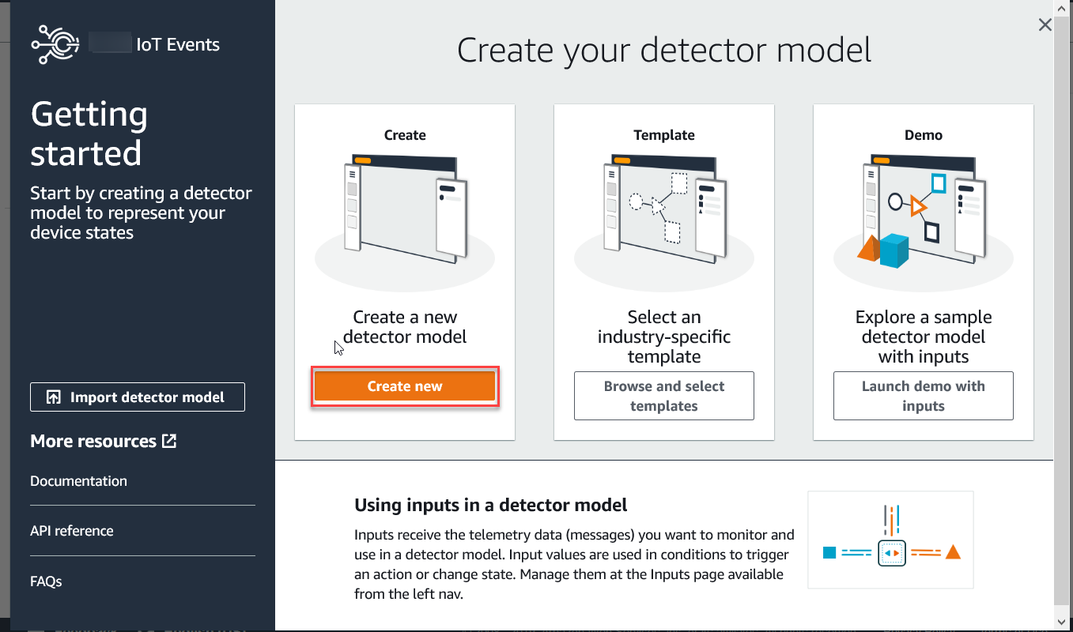The image size is (1073, 632).
Task: Click the Using inputs in a detector model heading
Action: point(490,505)
